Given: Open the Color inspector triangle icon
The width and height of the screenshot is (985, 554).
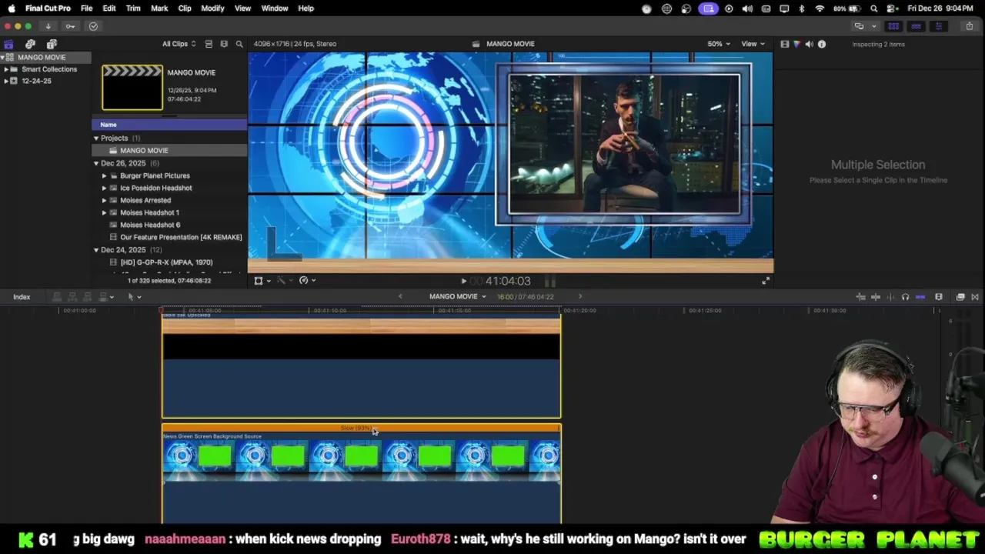Looking at the screenshot, I should coord(796,44).
